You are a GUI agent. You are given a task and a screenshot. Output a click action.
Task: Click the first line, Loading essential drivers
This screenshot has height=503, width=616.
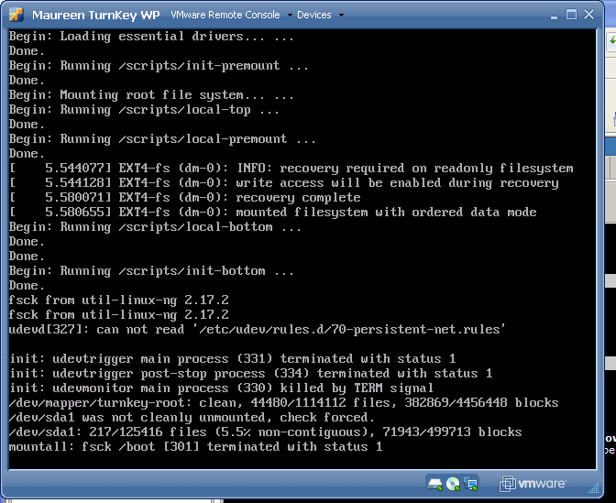coord(151,36)
